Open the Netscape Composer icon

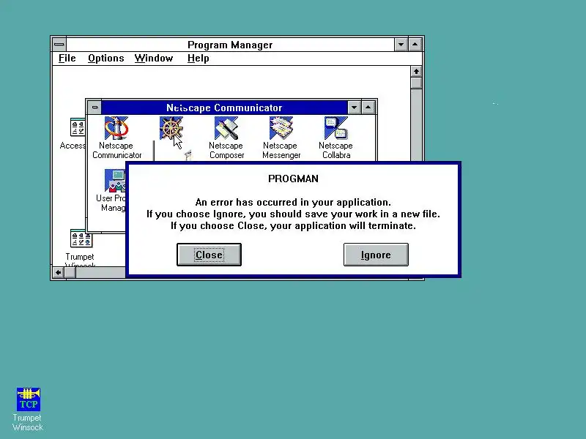(226, 129)
